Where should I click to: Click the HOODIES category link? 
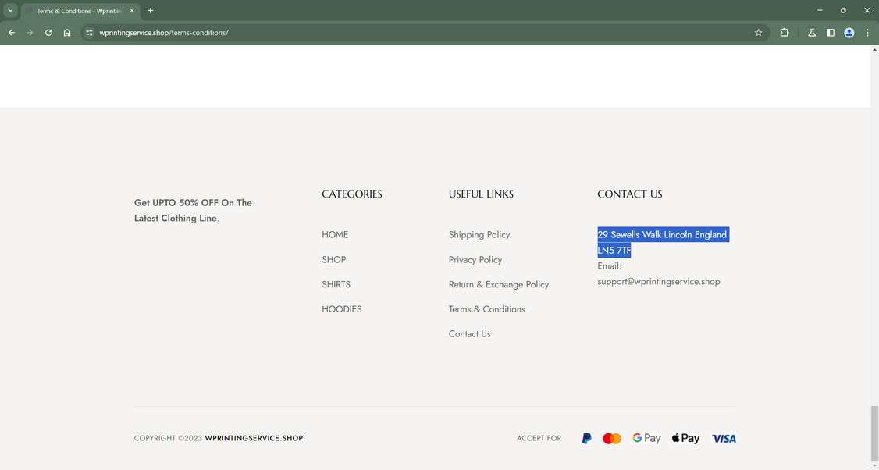(x=342, y=308)
